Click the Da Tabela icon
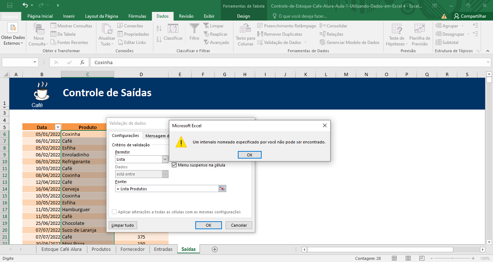The height and width of the screenshot is (262, 493). coord(53,34)
